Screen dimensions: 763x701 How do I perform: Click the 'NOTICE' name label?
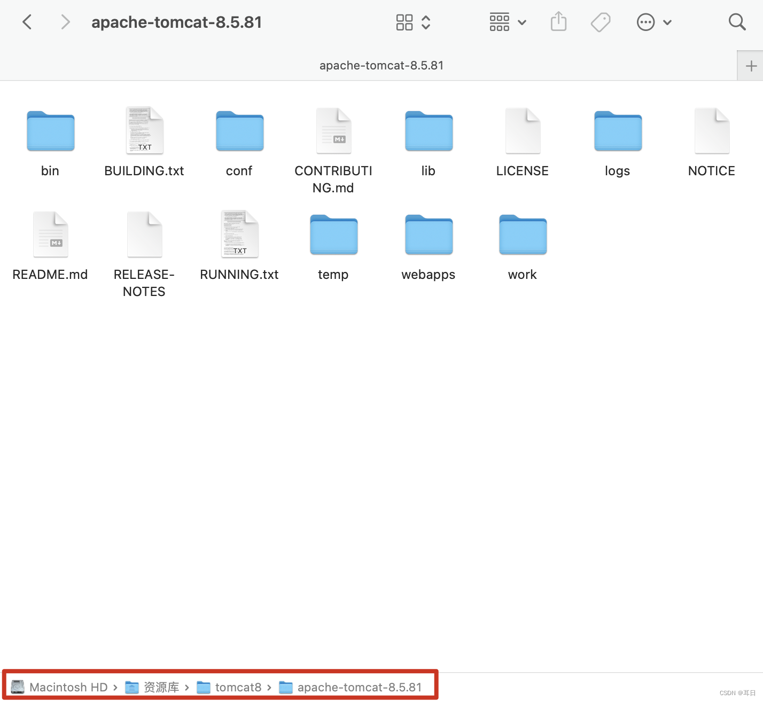pyautogui.click(x=712, y=171)
